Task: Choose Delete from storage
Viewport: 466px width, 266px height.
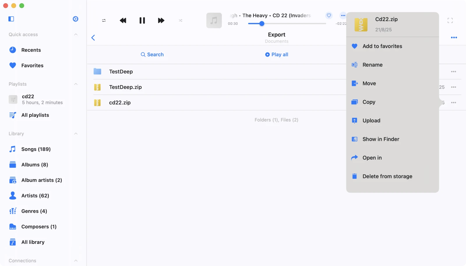Action: 387,176
